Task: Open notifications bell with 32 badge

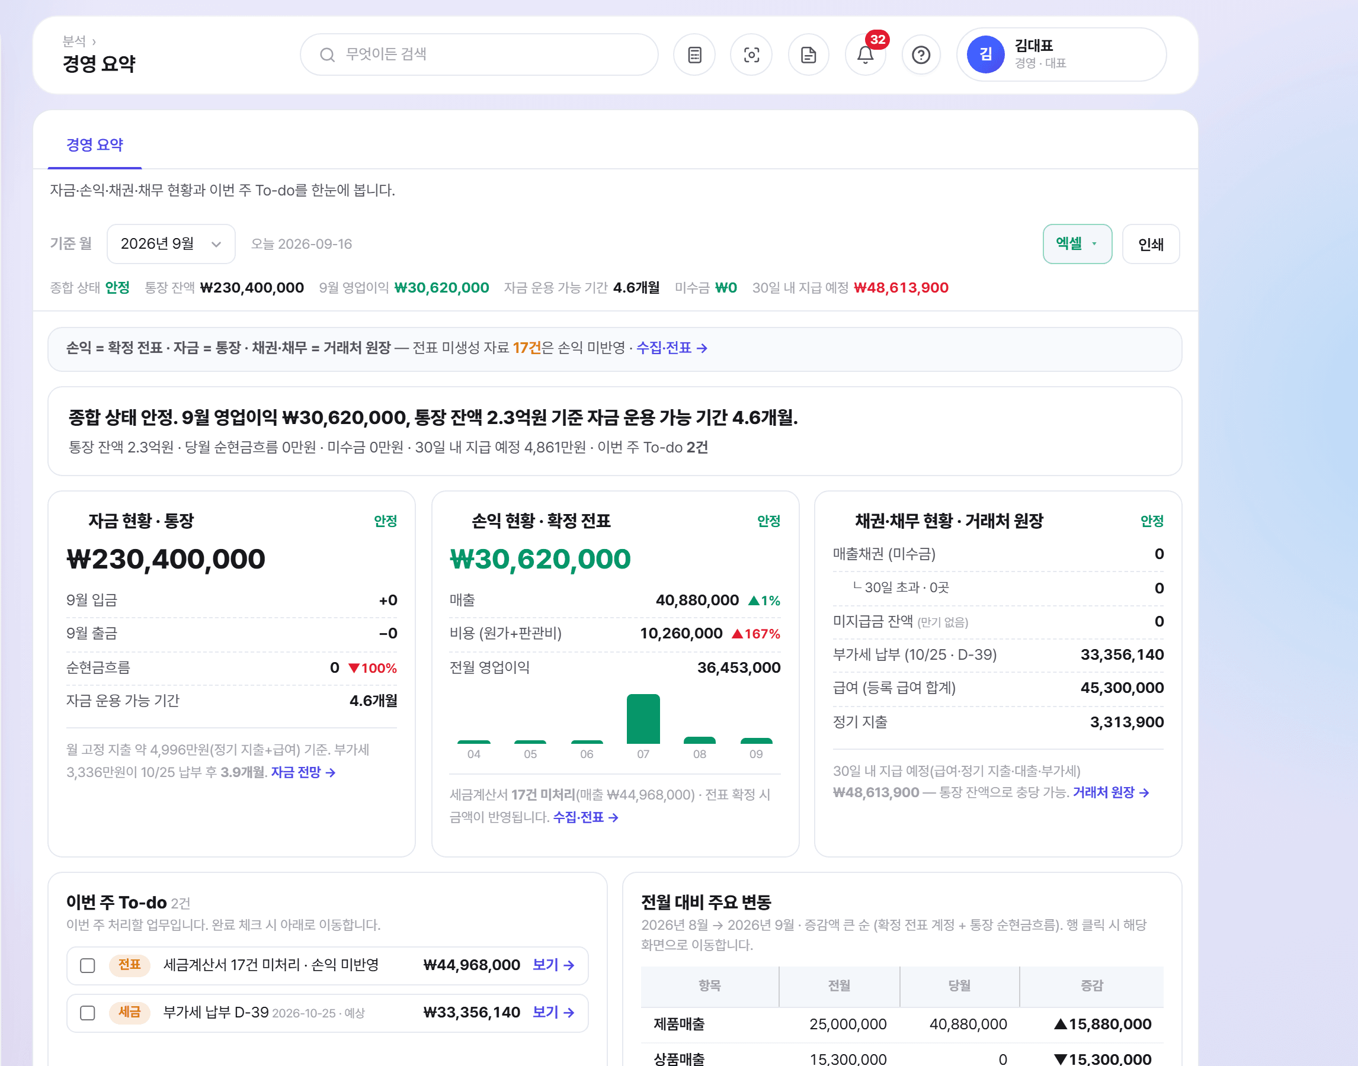Action: pyautogui.click(x=866, y=55)
